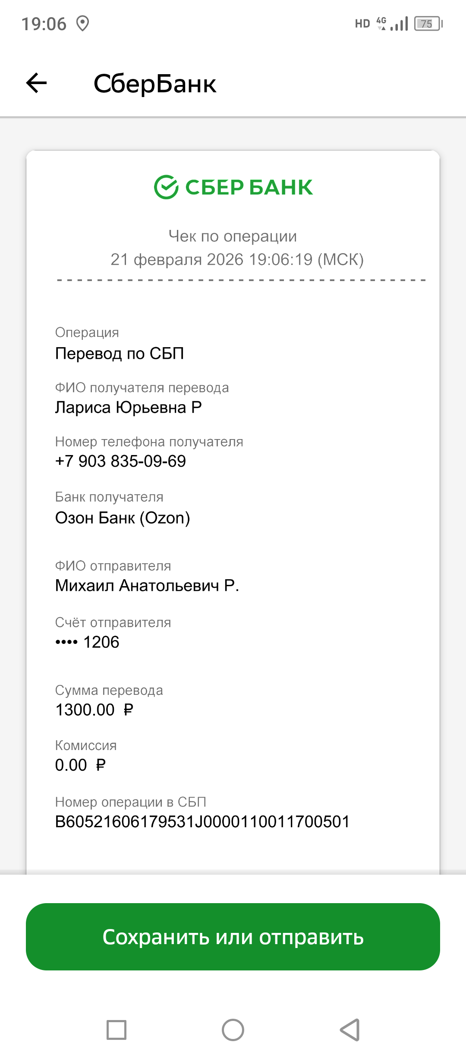Tap recipient name Лариса Юрьевна Р
466x1061 pixels.
pos(129,408)
